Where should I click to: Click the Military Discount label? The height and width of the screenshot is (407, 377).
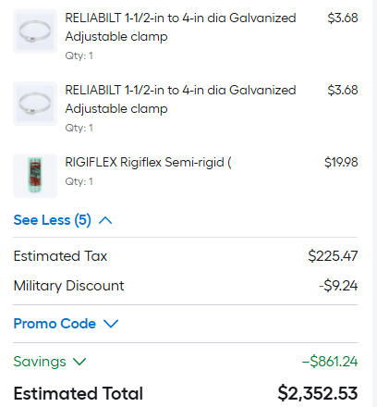coord(69,286)
